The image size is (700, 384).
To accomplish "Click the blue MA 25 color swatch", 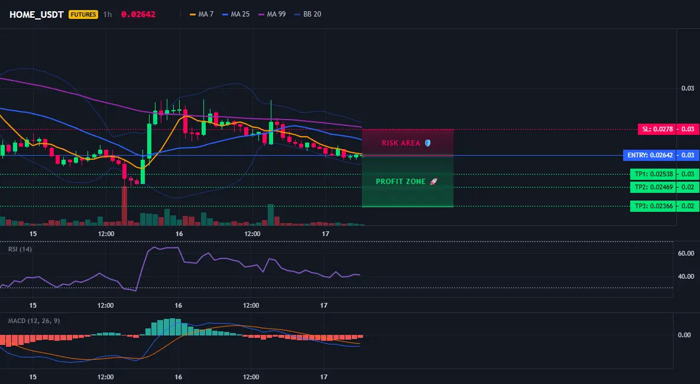I will (x=225, y=14).
